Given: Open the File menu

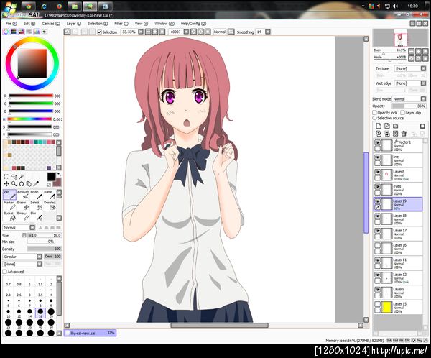Looking at the screenshot, I should click(x=11, y=24).
